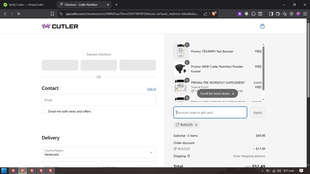Open the extensions puzzle icon
310x174 pixels.
click(253, 14)
